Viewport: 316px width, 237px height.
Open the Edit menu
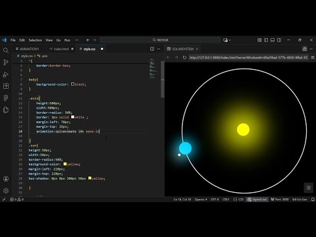coord(22,40)
